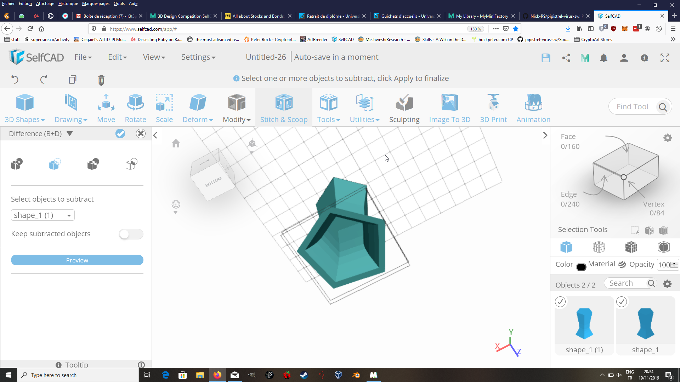Viewport: 680px width, 382px height.
Task: Cancel the Difference operation with X
Action: click(x=141, y=133)
